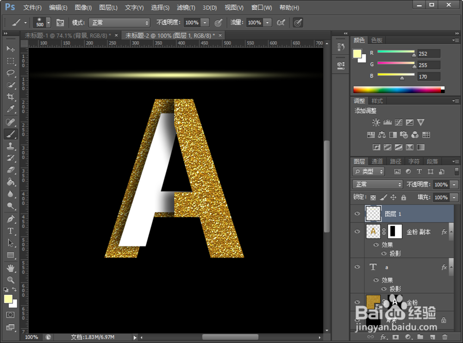Select the Lasso tool

click(x=11, y=73)
